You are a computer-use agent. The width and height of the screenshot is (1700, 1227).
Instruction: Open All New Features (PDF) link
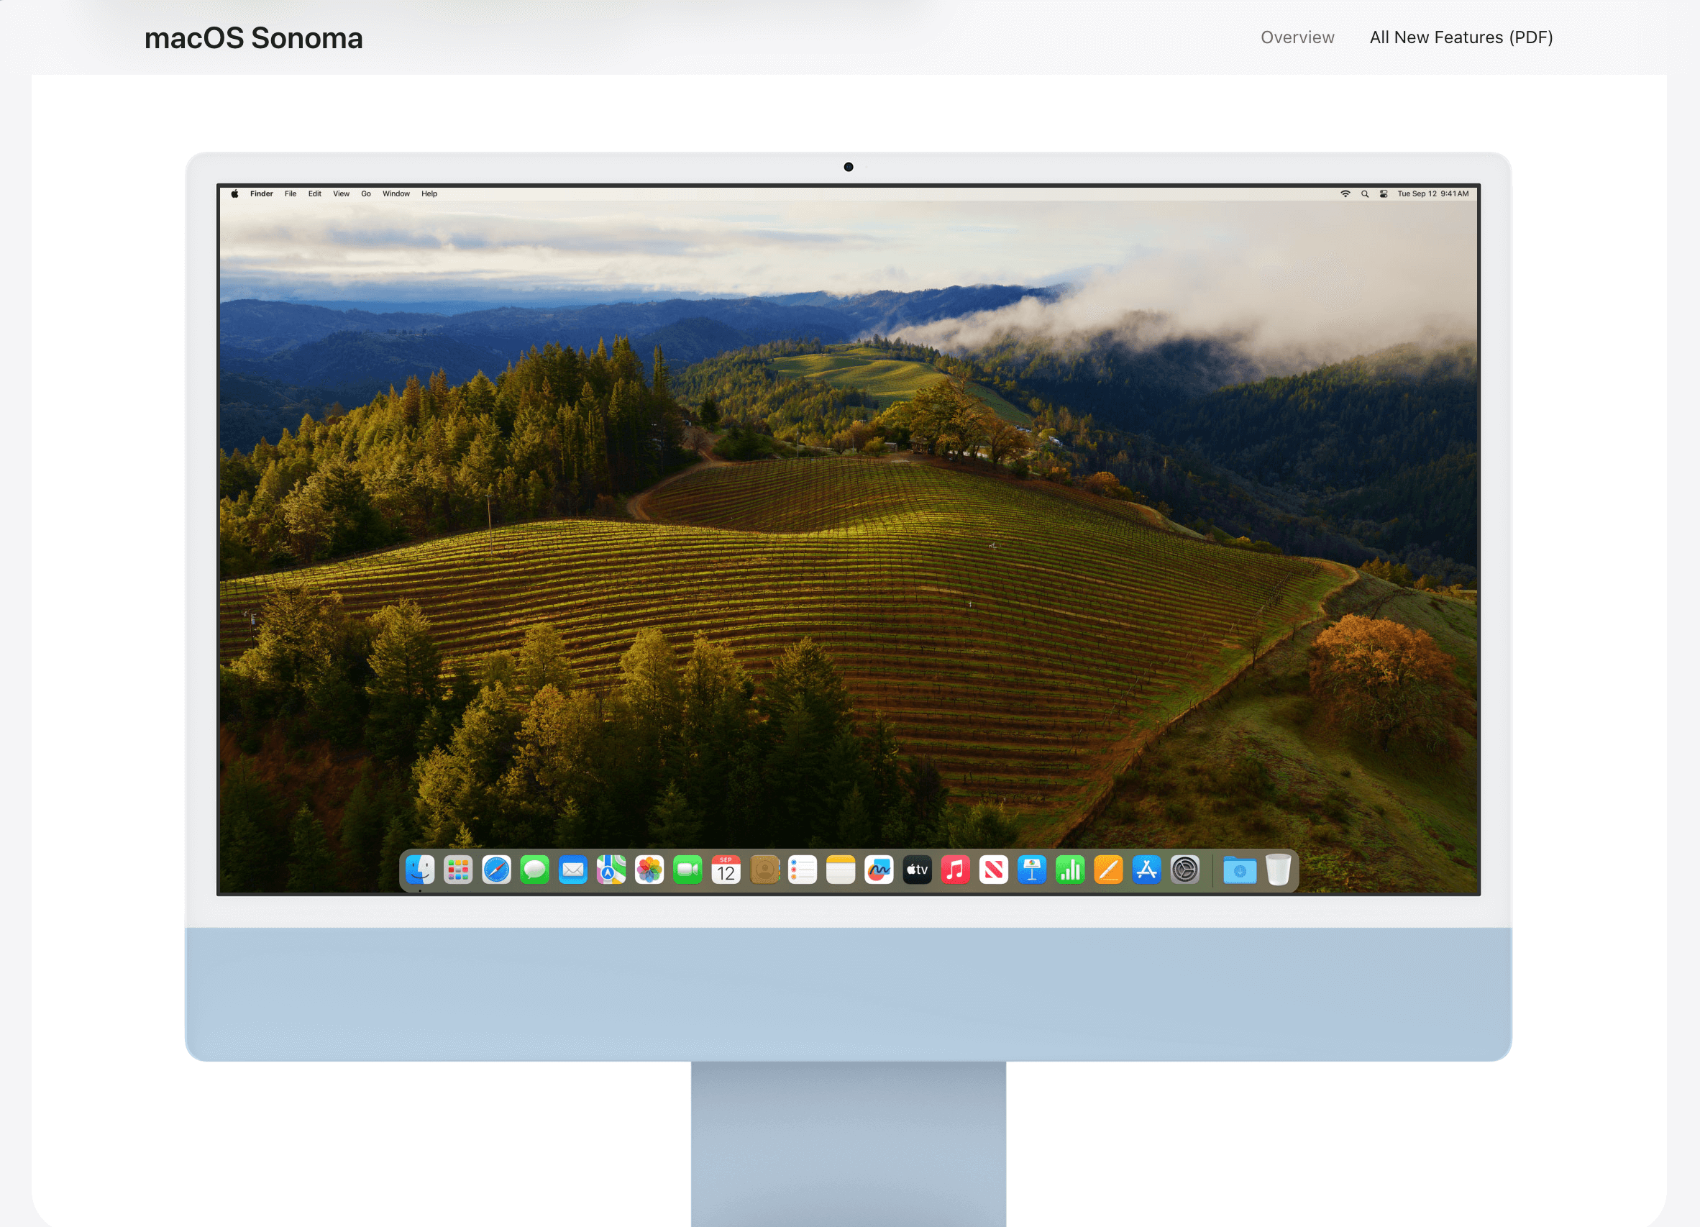click(1460, 37)
